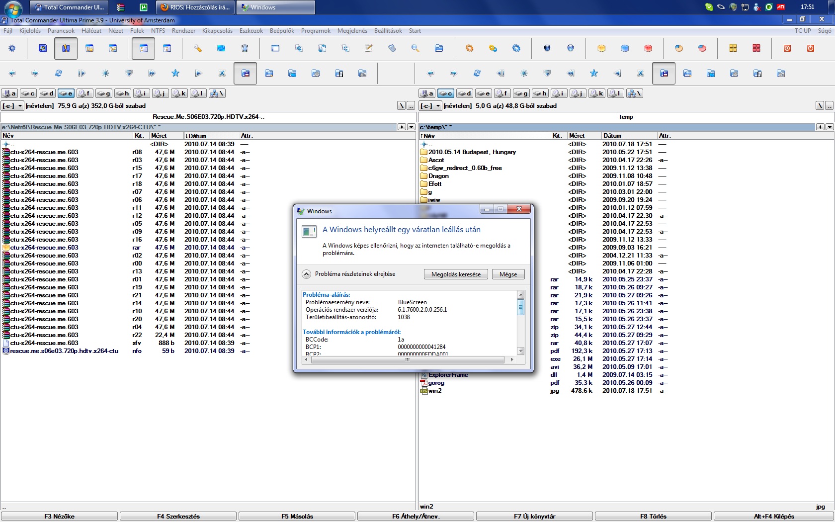The image size is (835, 522).
Task: Switch the right panel to drive h
Action: (x=540, y=93)
